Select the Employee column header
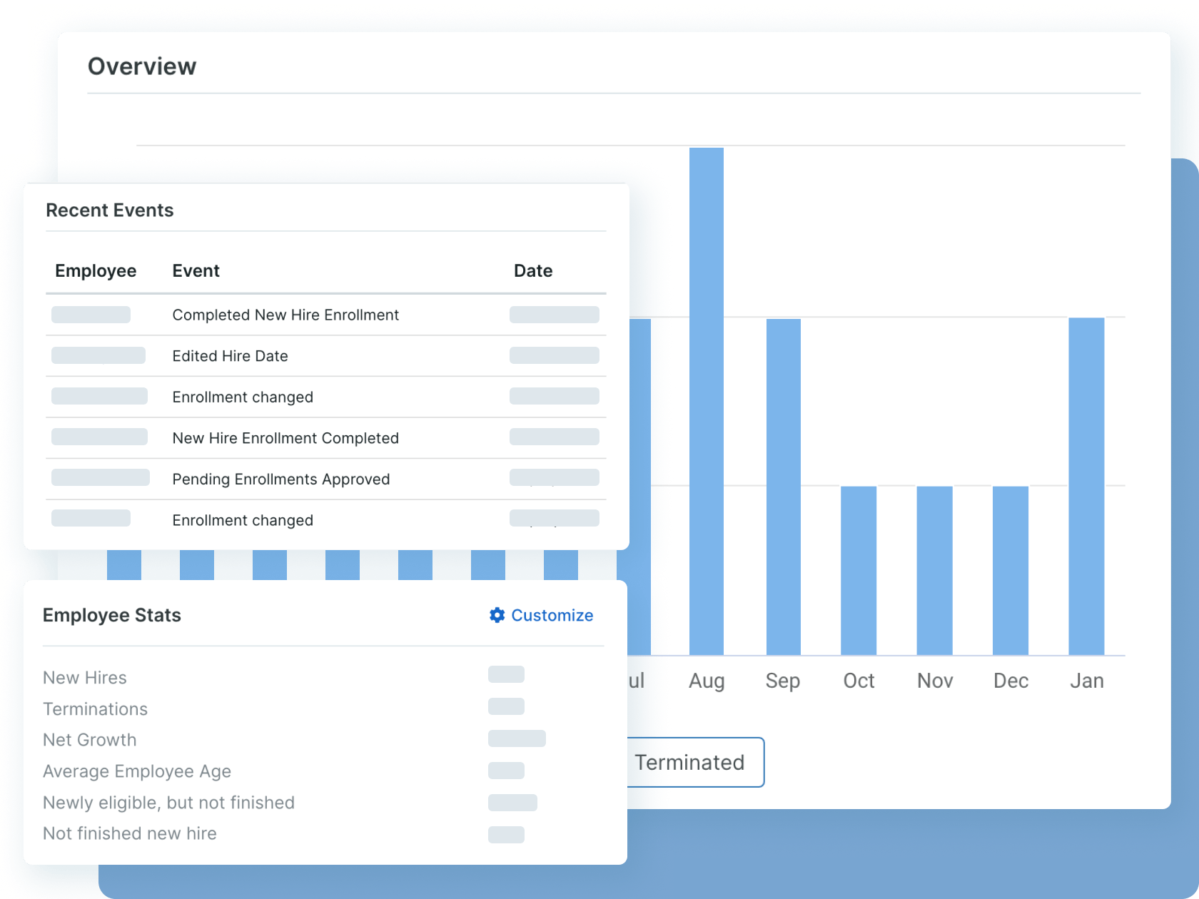The image size is (1199, 899). 96,270
